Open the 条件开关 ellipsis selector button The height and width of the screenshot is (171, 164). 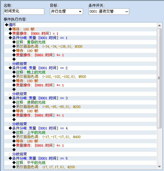(126, 12)
